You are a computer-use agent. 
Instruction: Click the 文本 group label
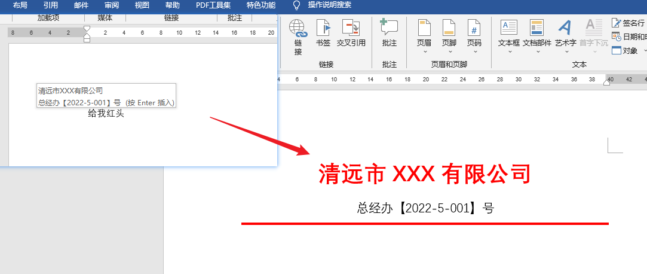pyautogui.click(x=579, y=65)
